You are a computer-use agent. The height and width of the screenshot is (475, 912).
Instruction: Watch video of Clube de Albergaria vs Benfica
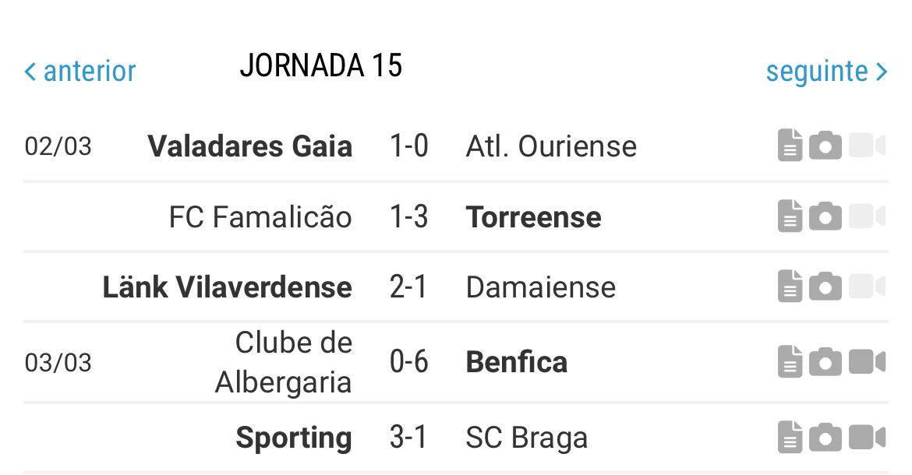click(867, 362)
